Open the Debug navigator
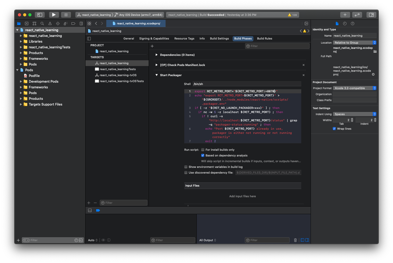The height and width of the screenshot is (263, 393). pyautogui.click(x=65, y=23)
